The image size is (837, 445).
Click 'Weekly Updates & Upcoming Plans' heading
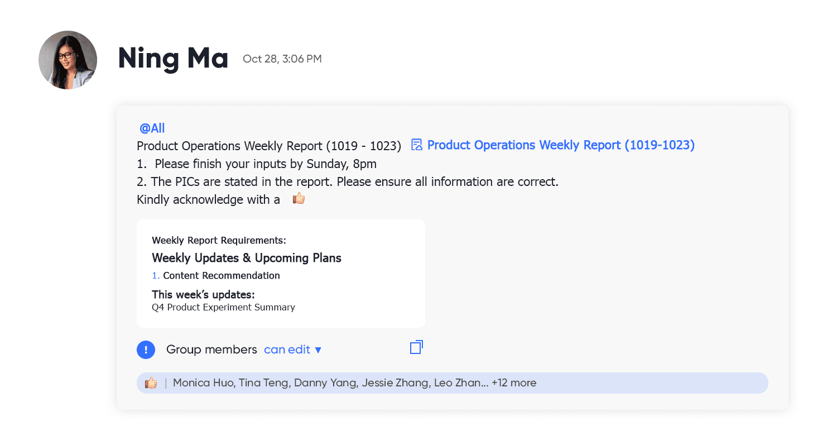247,258
